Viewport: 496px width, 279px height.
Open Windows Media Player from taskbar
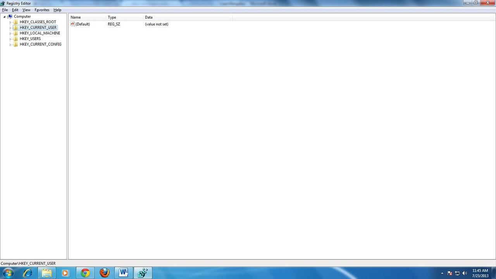click(x=65, y=273)
